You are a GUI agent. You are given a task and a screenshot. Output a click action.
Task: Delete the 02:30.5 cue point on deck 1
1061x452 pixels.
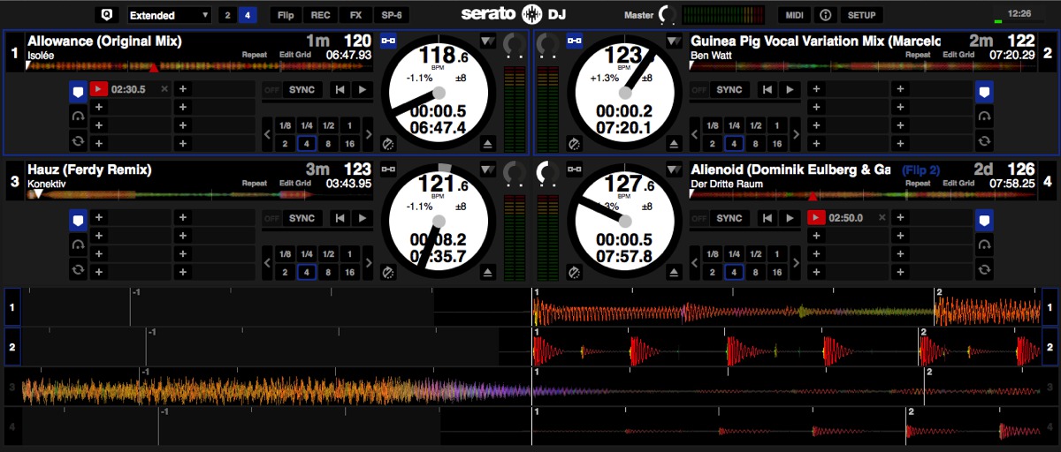(164, 89)
